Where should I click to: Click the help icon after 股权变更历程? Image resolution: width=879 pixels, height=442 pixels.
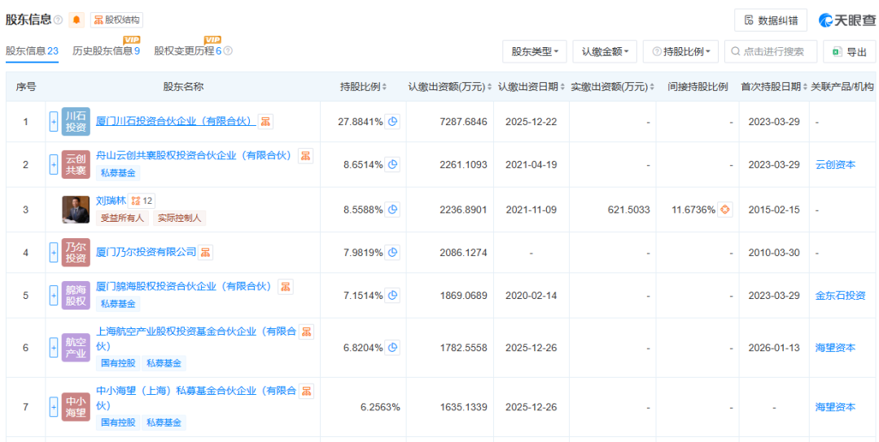[228, 51]
